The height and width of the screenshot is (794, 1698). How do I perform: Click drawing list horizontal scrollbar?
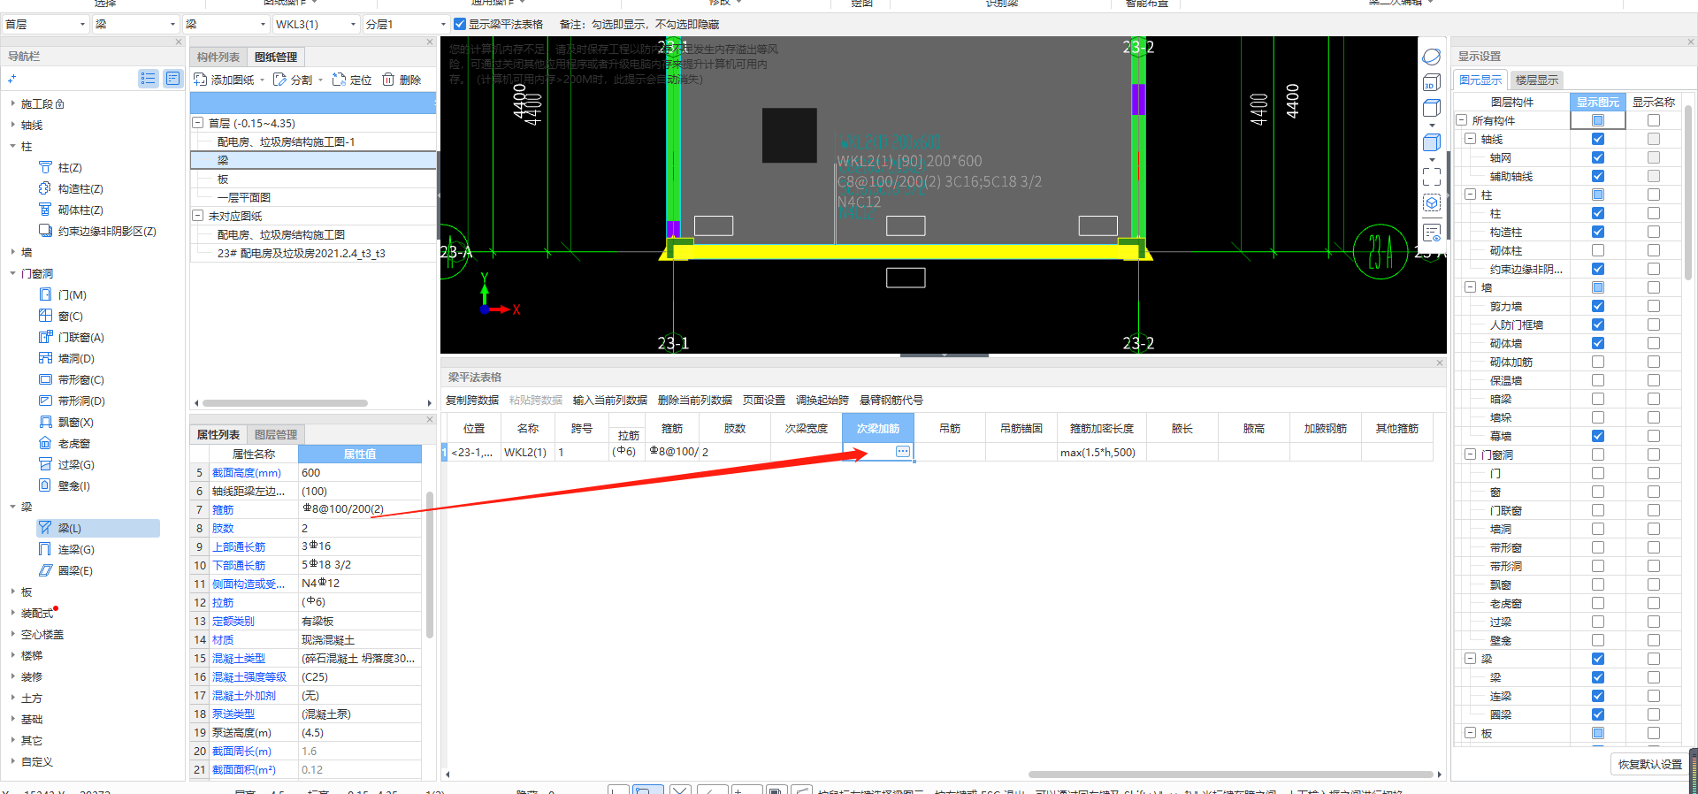click(x=286, y=403)
